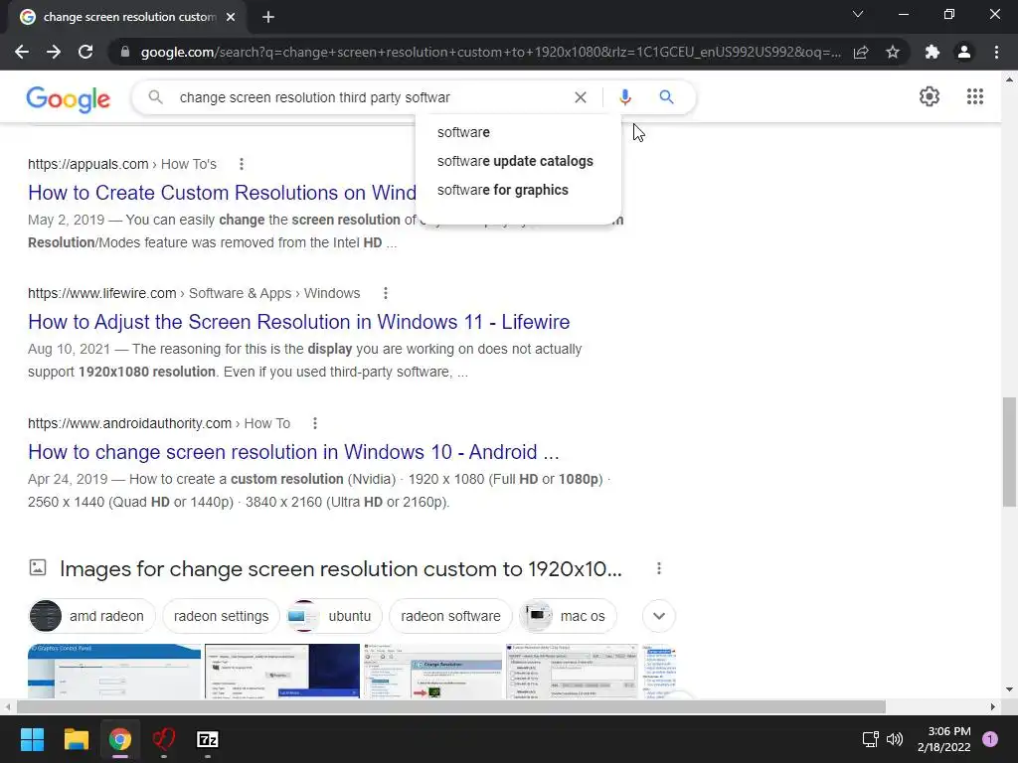Open more options for Images section
This screenshot has width=1018, height=763.
[x=659, y=569]
